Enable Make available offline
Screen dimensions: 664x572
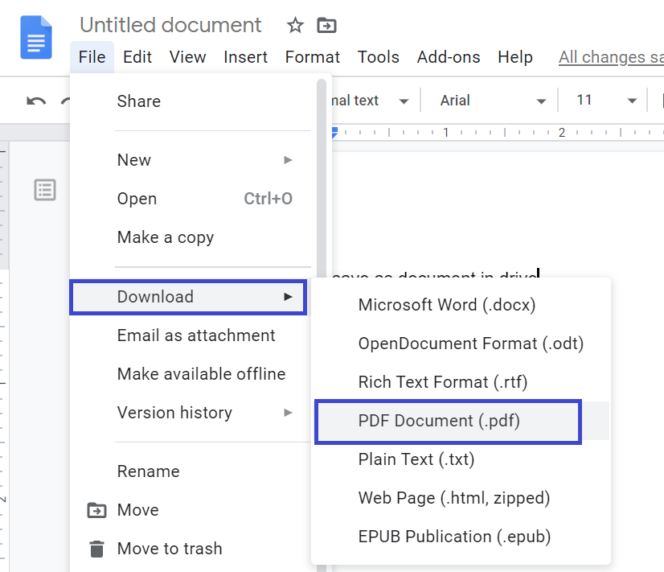coord(202,374)
